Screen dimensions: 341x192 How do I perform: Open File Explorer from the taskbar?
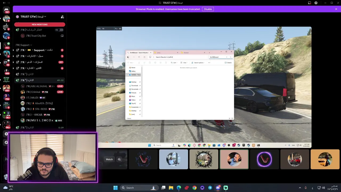click(x=171, y=188)
